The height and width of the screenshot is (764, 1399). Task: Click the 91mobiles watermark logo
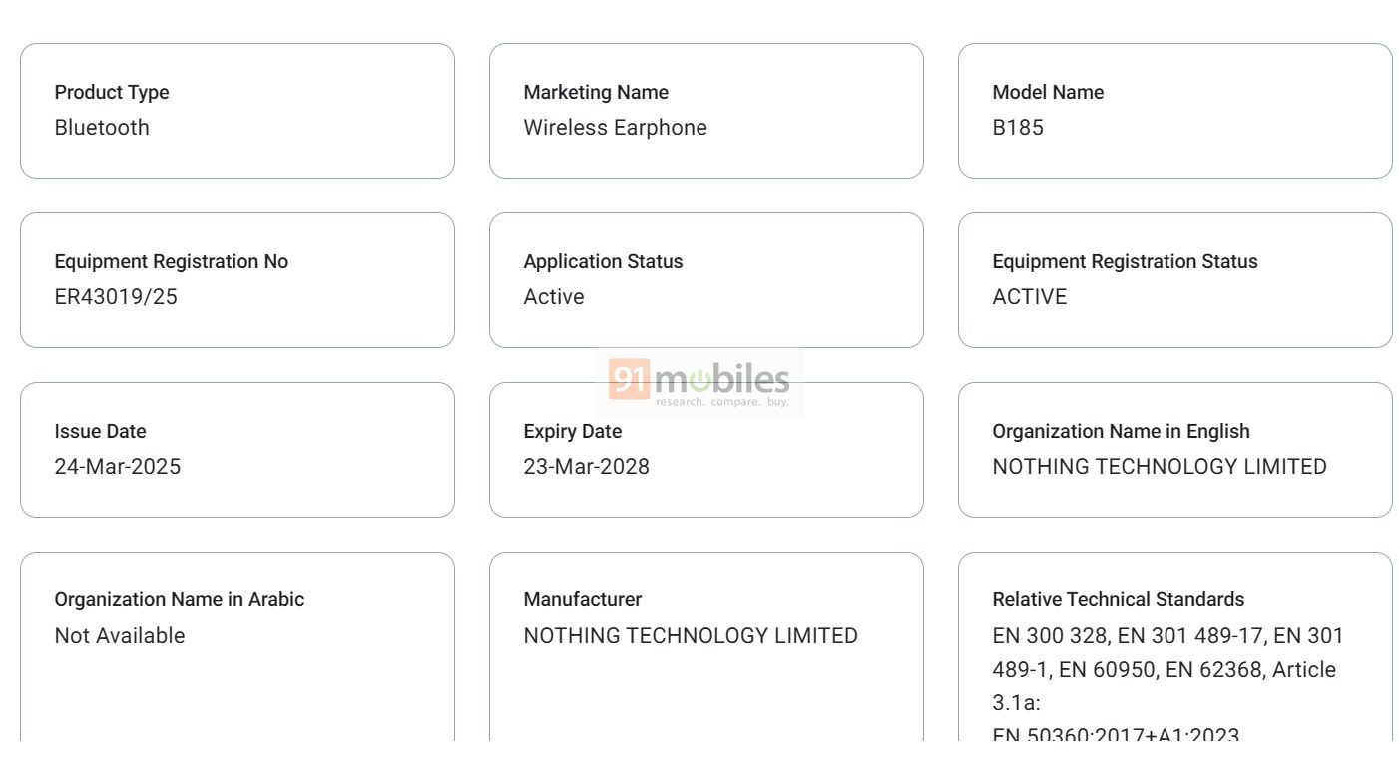(x=699, y=384)
